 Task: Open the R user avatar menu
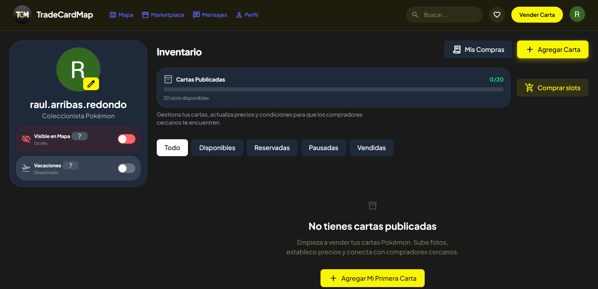click(577, 14)
